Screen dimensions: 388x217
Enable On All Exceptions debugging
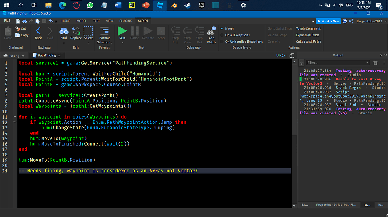(x=237, y=35)
